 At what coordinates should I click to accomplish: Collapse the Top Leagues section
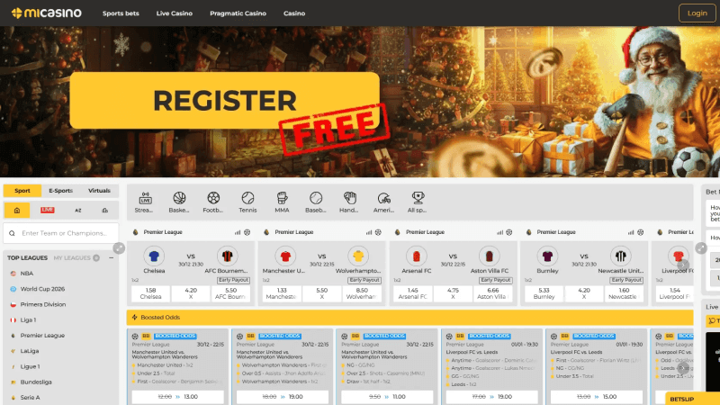pyautogui.click(x=111, y=258)
